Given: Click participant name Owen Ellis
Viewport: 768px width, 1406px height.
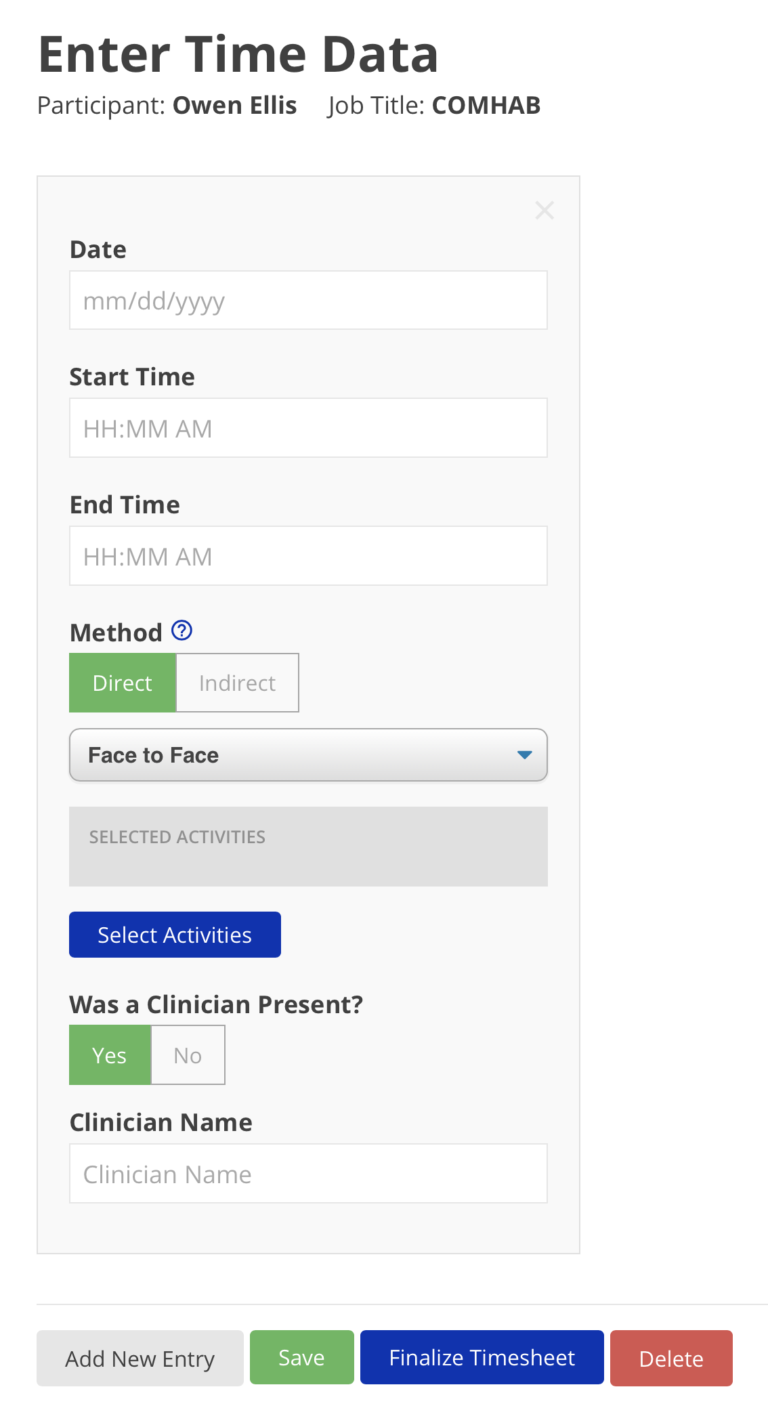Looking at the screenshot, I should [x=234, y=106].
